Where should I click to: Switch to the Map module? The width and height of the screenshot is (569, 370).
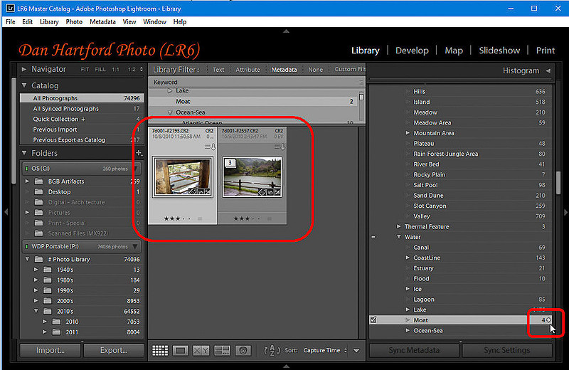click(x=454, y=51)
